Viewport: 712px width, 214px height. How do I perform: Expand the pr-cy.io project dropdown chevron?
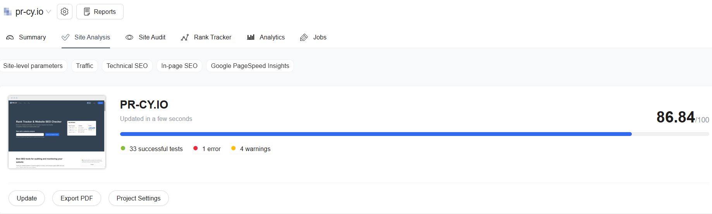pos(48,12)
